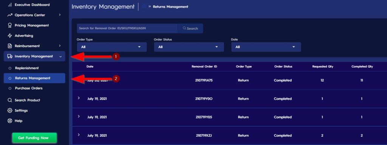
Task: Open Replenishment submenu item
Action: (x=27, y=68)
